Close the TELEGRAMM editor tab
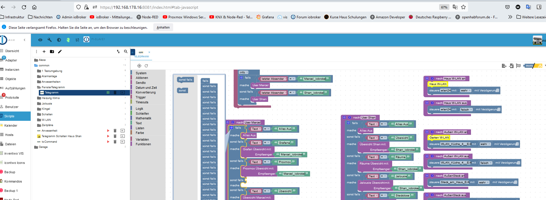The image size is (546, 200). point(149,52)
